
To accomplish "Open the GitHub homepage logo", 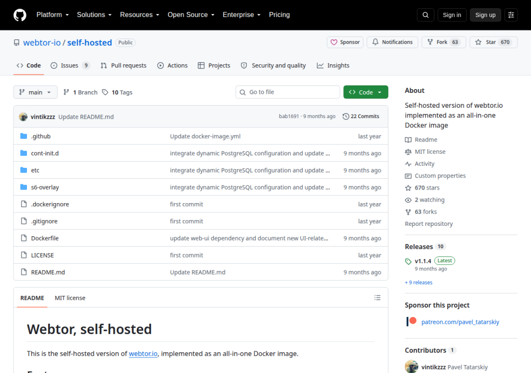I will [20, 15].
